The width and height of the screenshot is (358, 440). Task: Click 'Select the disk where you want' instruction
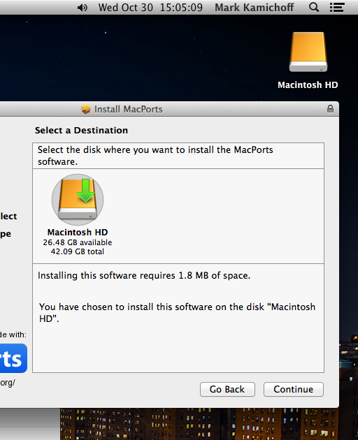click(155, 156)
